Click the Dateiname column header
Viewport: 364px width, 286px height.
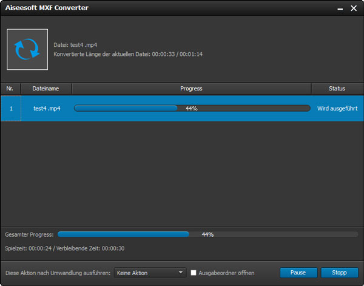46,89
